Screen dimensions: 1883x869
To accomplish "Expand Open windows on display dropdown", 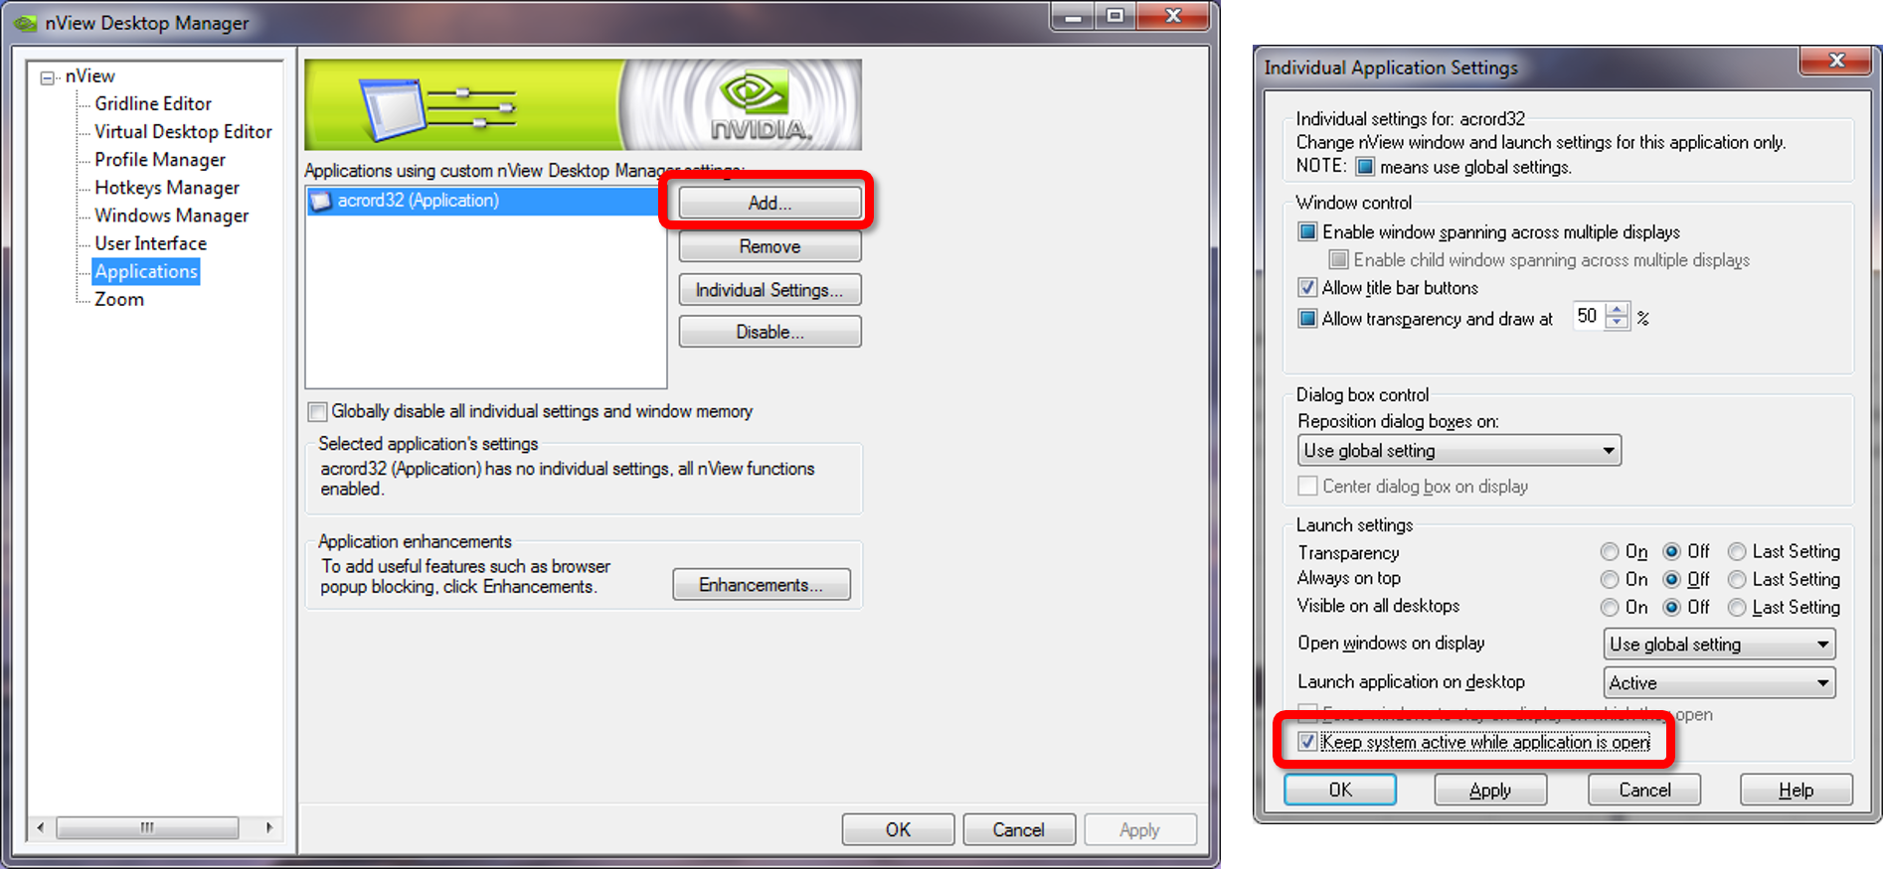I will point(1719,645).
